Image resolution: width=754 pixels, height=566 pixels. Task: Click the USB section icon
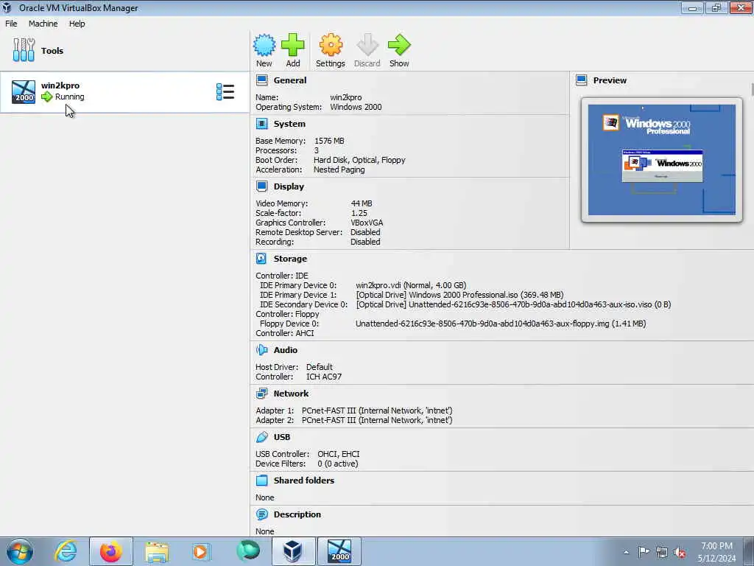(261, 436)
